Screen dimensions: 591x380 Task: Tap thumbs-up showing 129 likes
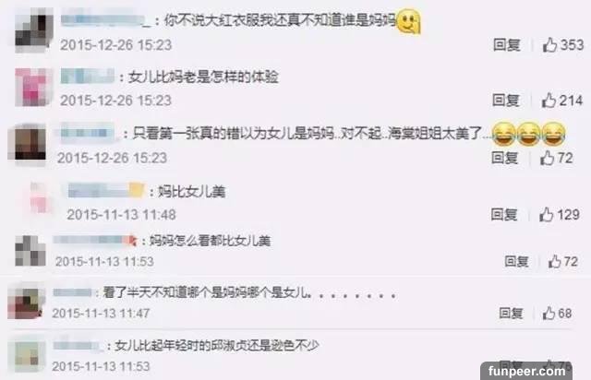coord(546,215)
